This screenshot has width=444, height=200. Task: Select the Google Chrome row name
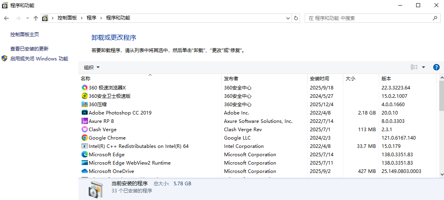pyautogui.click(x=107, y=138)
